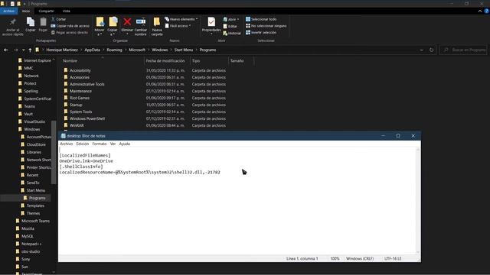Select the Administrative Tools folder

tap(87, 84)
